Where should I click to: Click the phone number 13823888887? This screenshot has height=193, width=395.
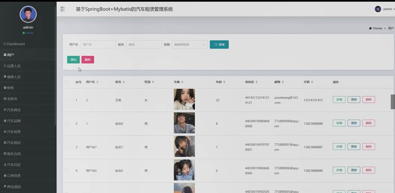tap(313, 147)
